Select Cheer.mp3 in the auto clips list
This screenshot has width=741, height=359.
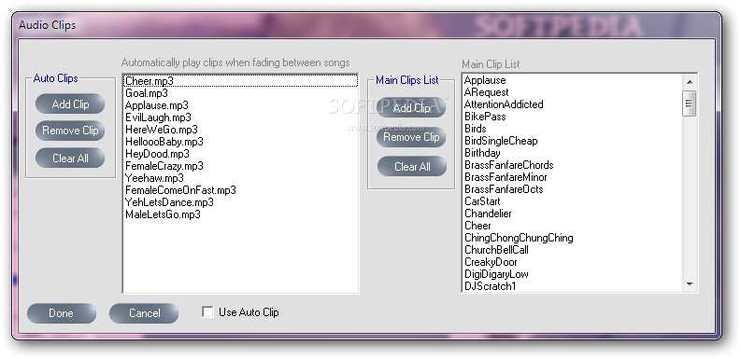click(x=240, y=81)
